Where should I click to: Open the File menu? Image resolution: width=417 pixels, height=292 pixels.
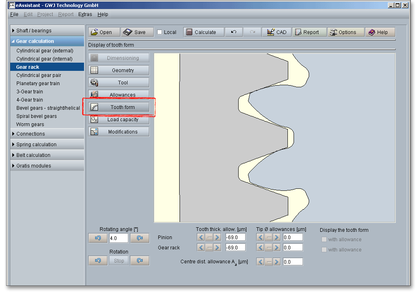click(x=14, y=14)
